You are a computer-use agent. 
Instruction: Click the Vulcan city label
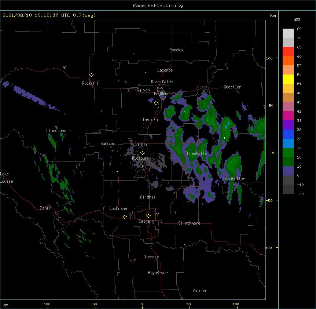click(x=199, y=291)
